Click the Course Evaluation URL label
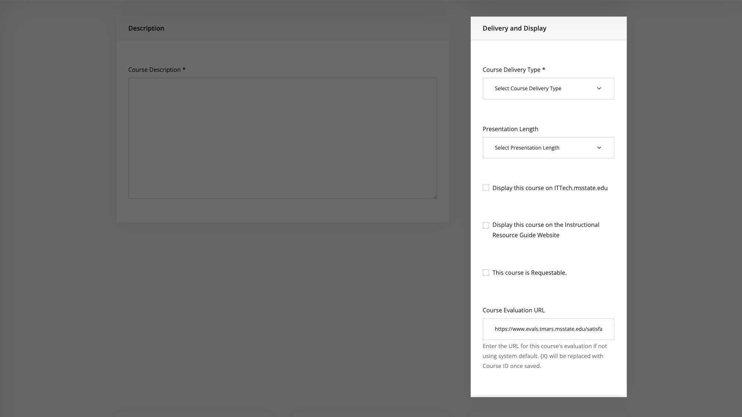This screenshot has width=742, height=417. [513, 310]
